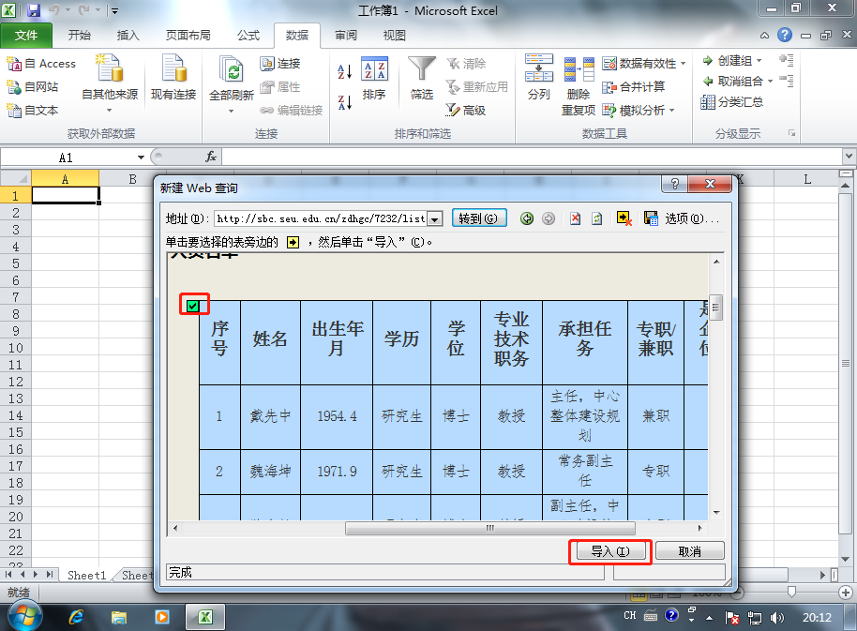
Task: Open Text to Columns (分列)
Action: point(539,77)
